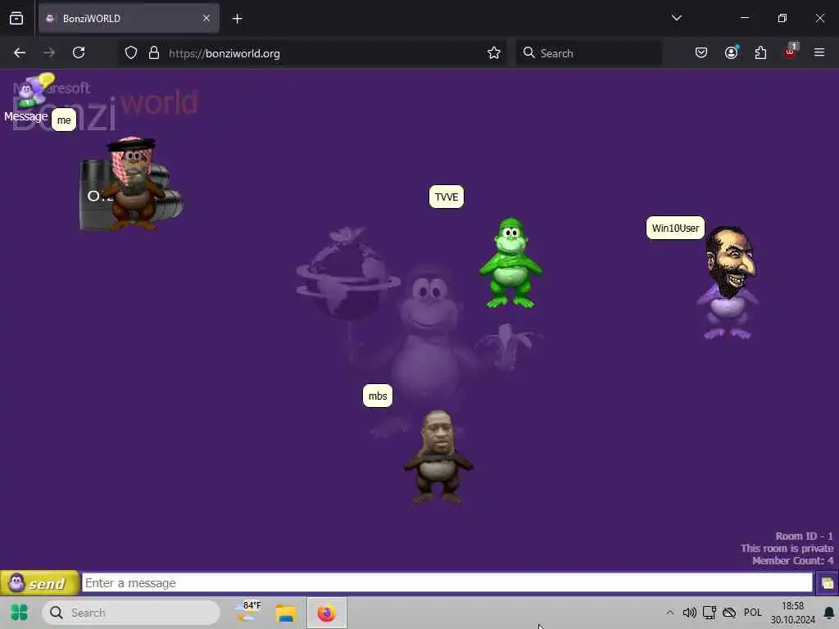
Task: Click the Win10User purple Bonzi character
Action: point(728,283)
